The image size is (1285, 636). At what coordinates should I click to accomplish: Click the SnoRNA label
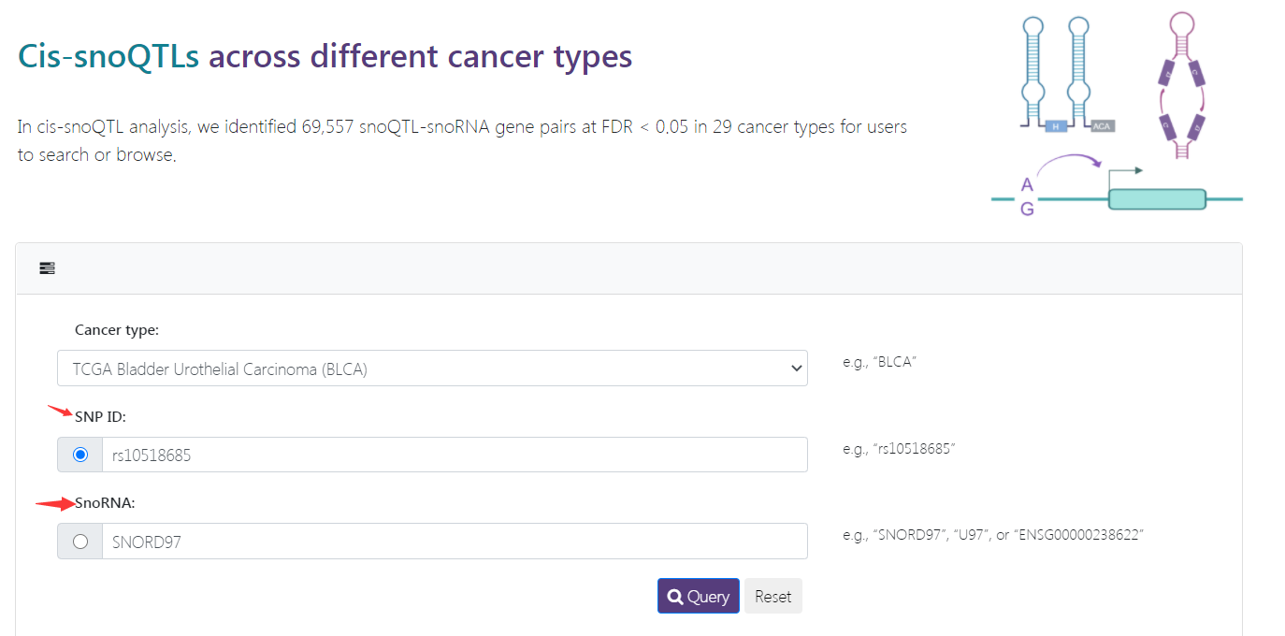(x=105, y=502)
